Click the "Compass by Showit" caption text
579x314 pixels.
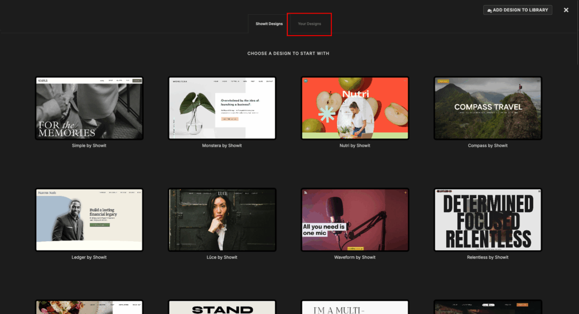coord(487,146)
